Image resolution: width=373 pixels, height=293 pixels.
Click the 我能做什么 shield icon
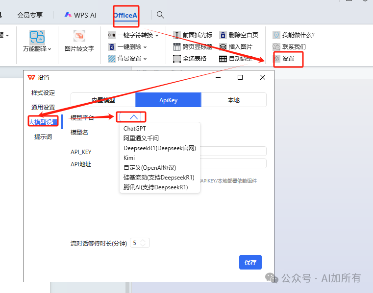click(x=276, y=35)
